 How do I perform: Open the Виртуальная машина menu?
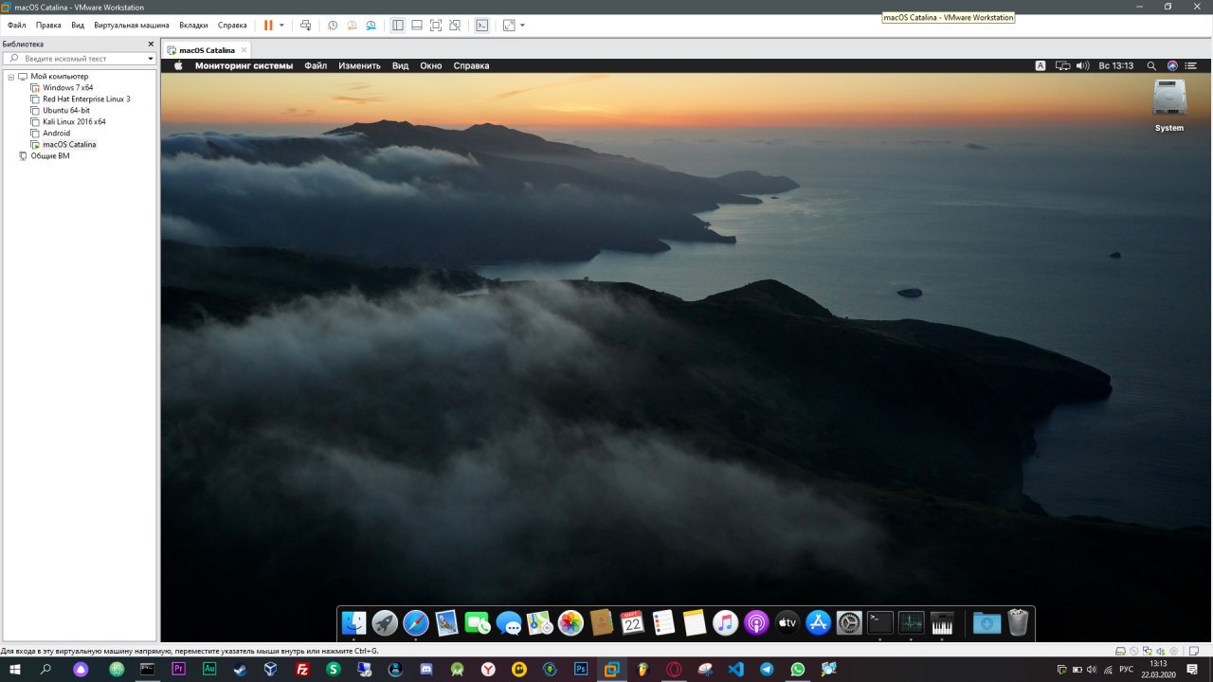[132, 26]
